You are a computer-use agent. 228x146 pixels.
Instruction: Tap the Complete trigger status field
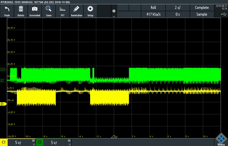click(202, 8)
